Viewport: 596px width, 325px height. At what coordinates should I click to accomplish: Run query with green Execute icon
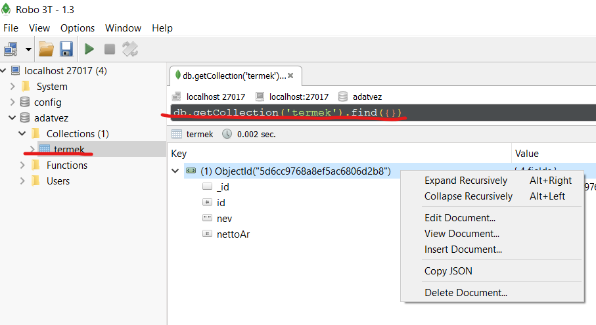[x=89, y=49]
